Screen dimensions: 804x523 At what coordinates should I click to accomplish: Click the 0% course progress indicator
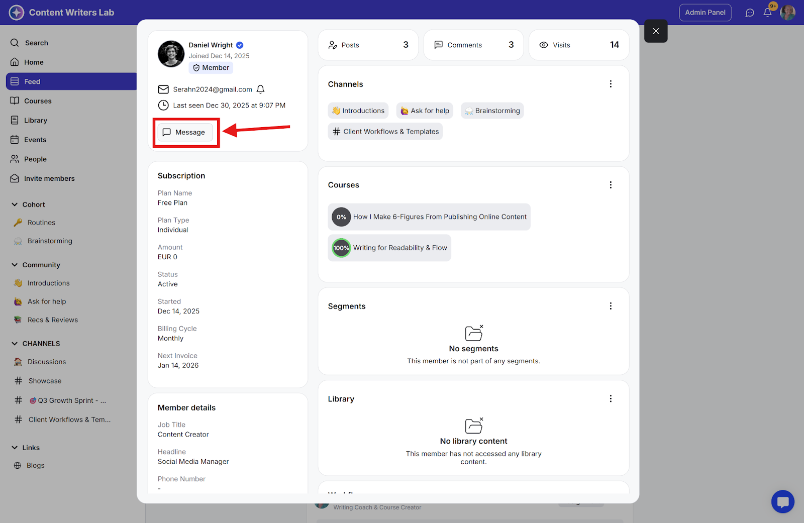pos(341,217)
